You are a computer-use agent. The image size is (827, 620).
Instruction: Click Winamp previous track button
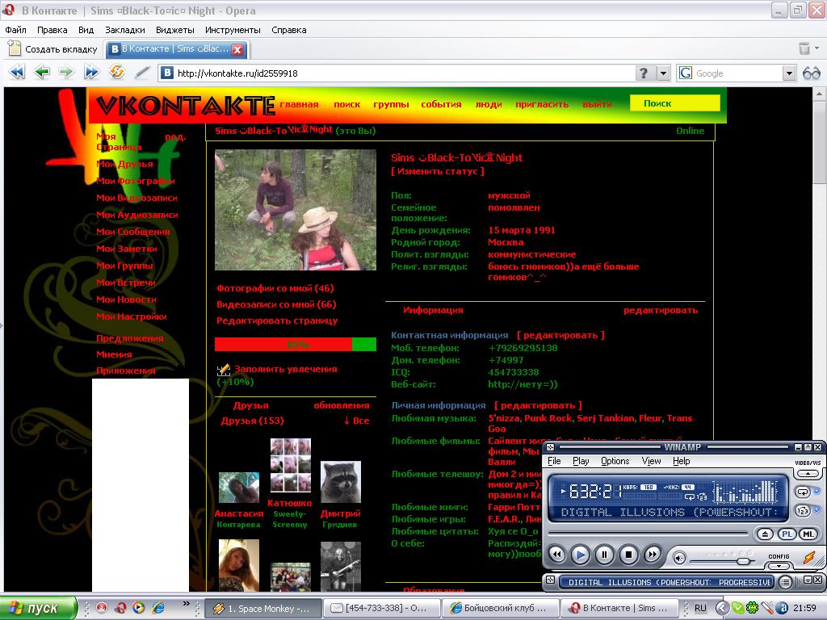[557, 555]
